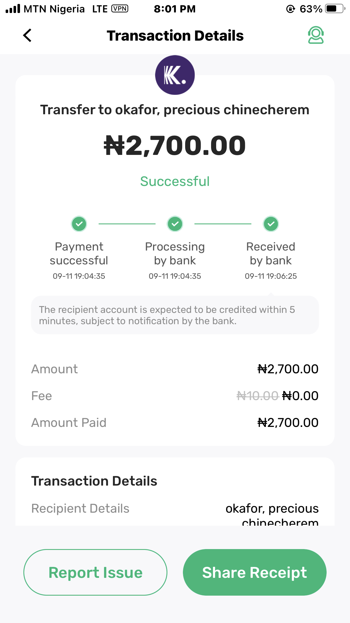Tap the green Successful status text
The image size is (350, 623).
[x=175, y=181]
